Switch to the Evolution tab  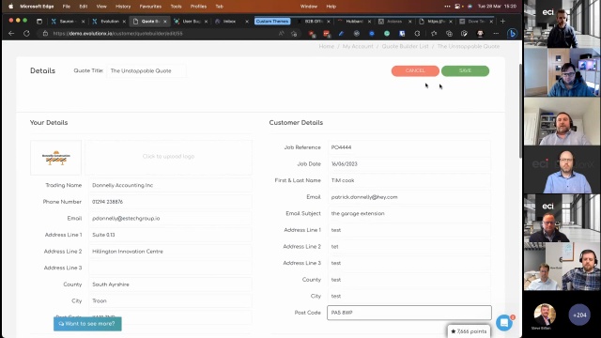pos(109,21)
